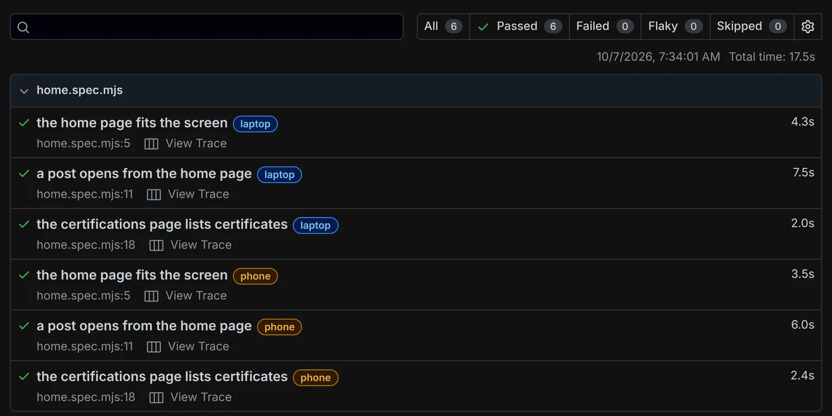Filter by Skipped tests
Image resolution: width=832 pixels, height=416 pixels.
pos(752,27)
